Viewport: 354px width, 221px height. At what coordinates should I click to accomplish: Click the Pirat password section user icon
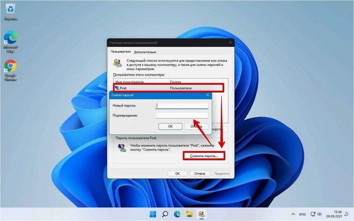point(122,147)
